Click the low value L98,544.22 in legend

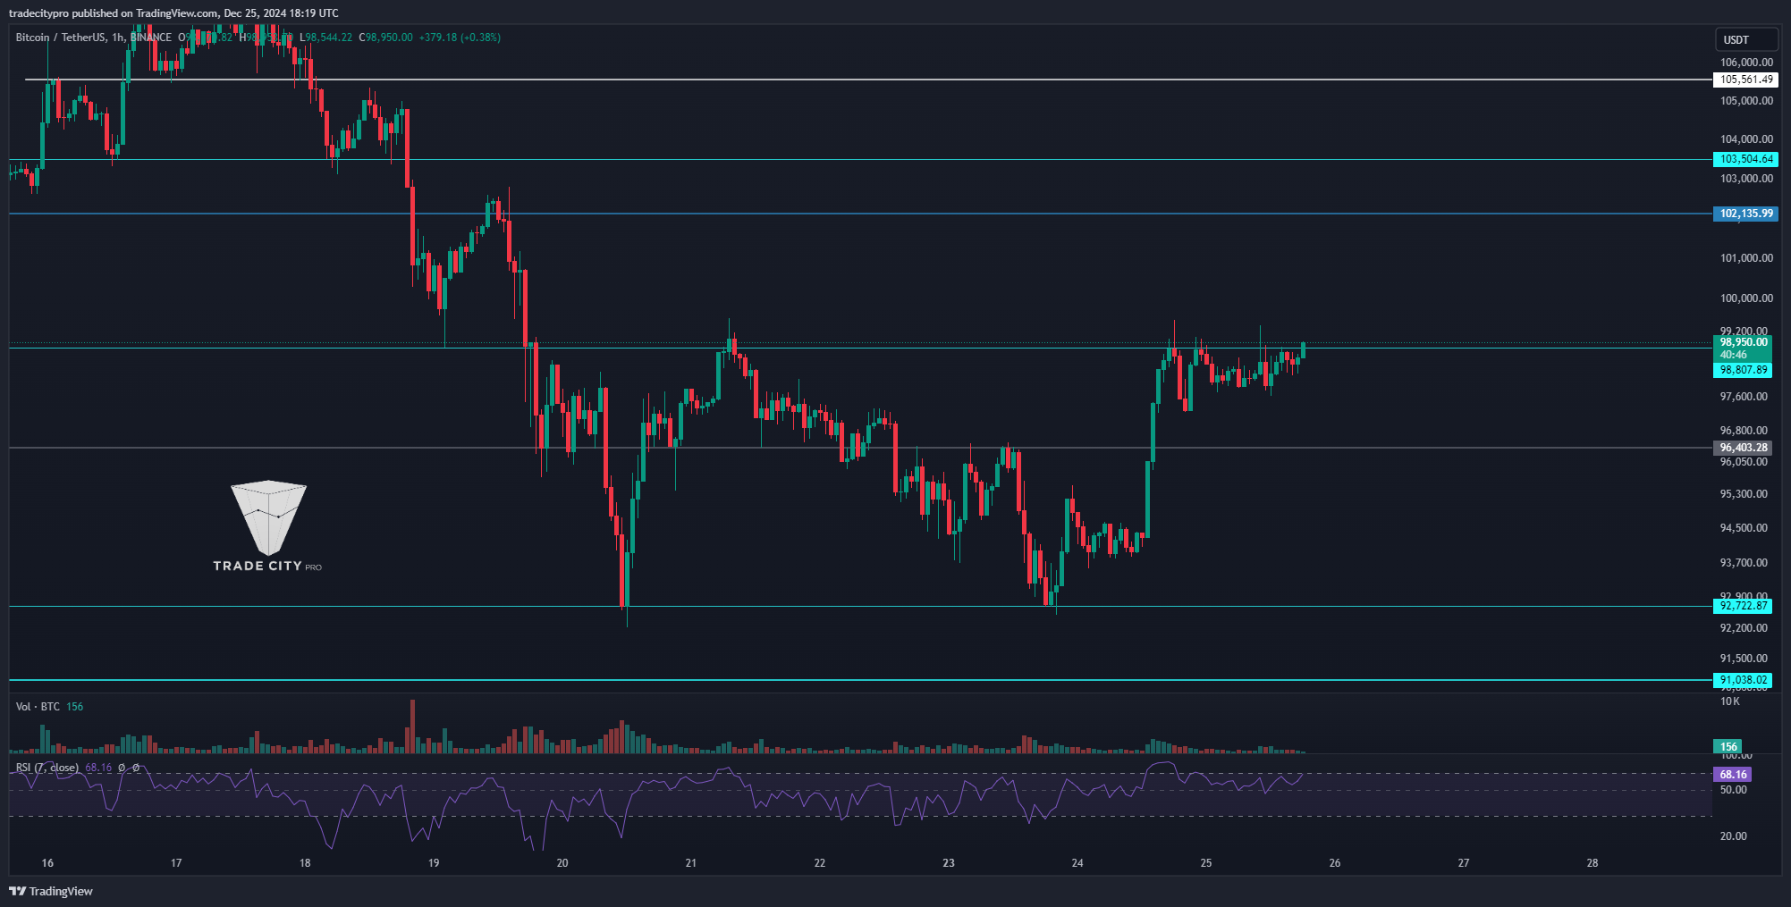pyautogui.click(x=325, y=38)
